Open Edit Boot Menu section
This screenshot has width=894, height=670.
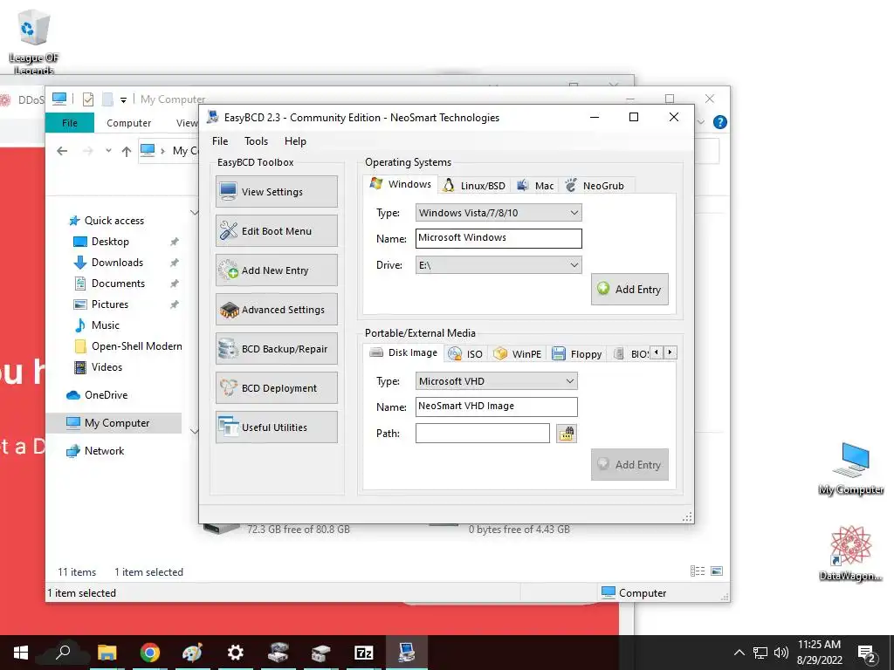click(x=277, y=230)
